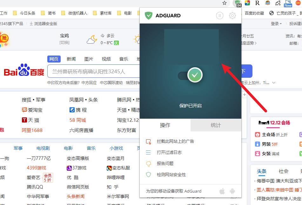This screenshot has height=205, width=302.
Task: Check website security with 检测网站安全性 shield icon
Action: pyautogui.click(x=148, y=174)
